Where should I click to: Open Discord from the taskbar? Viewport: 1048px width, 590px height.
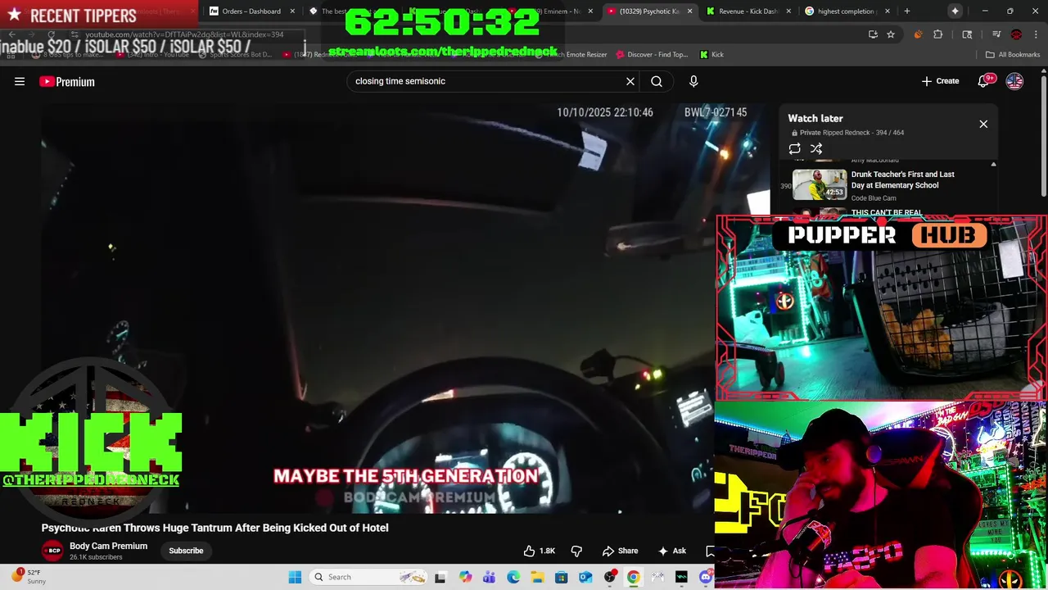(x=706, y=577)
